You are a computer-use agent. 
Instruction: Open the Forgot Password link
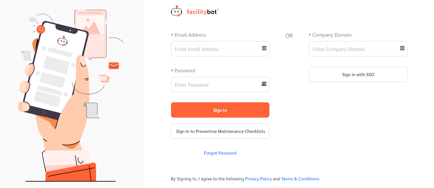(220, 153)
